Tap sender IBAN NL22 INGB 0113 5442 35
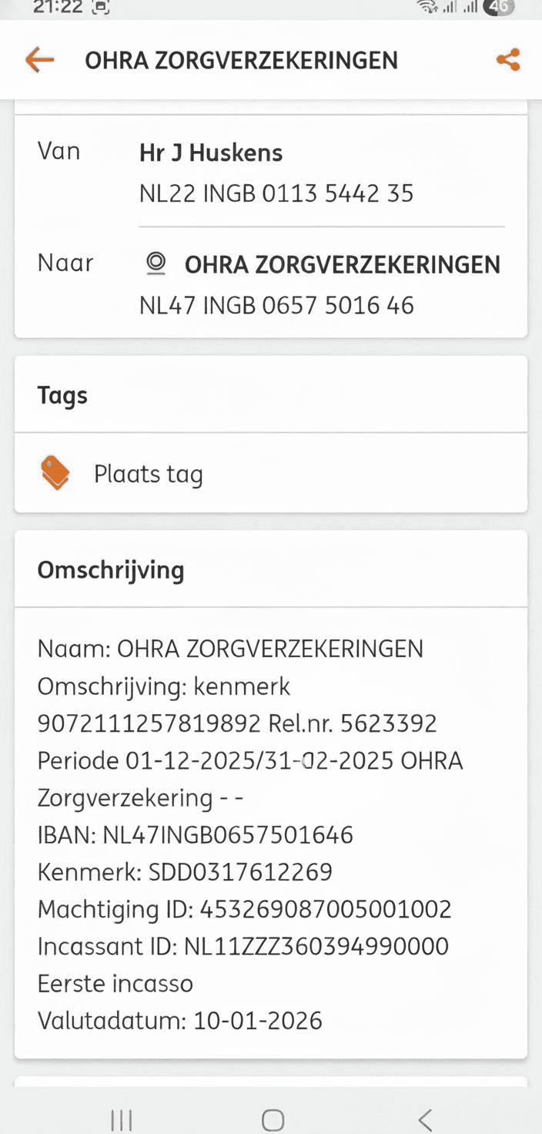542x1134 pixels. click(x=276, y=193)
